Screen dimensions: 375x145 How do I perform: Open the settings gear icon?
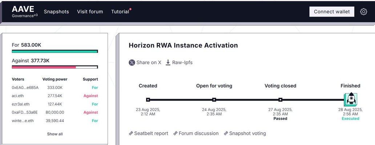(363, 12)
